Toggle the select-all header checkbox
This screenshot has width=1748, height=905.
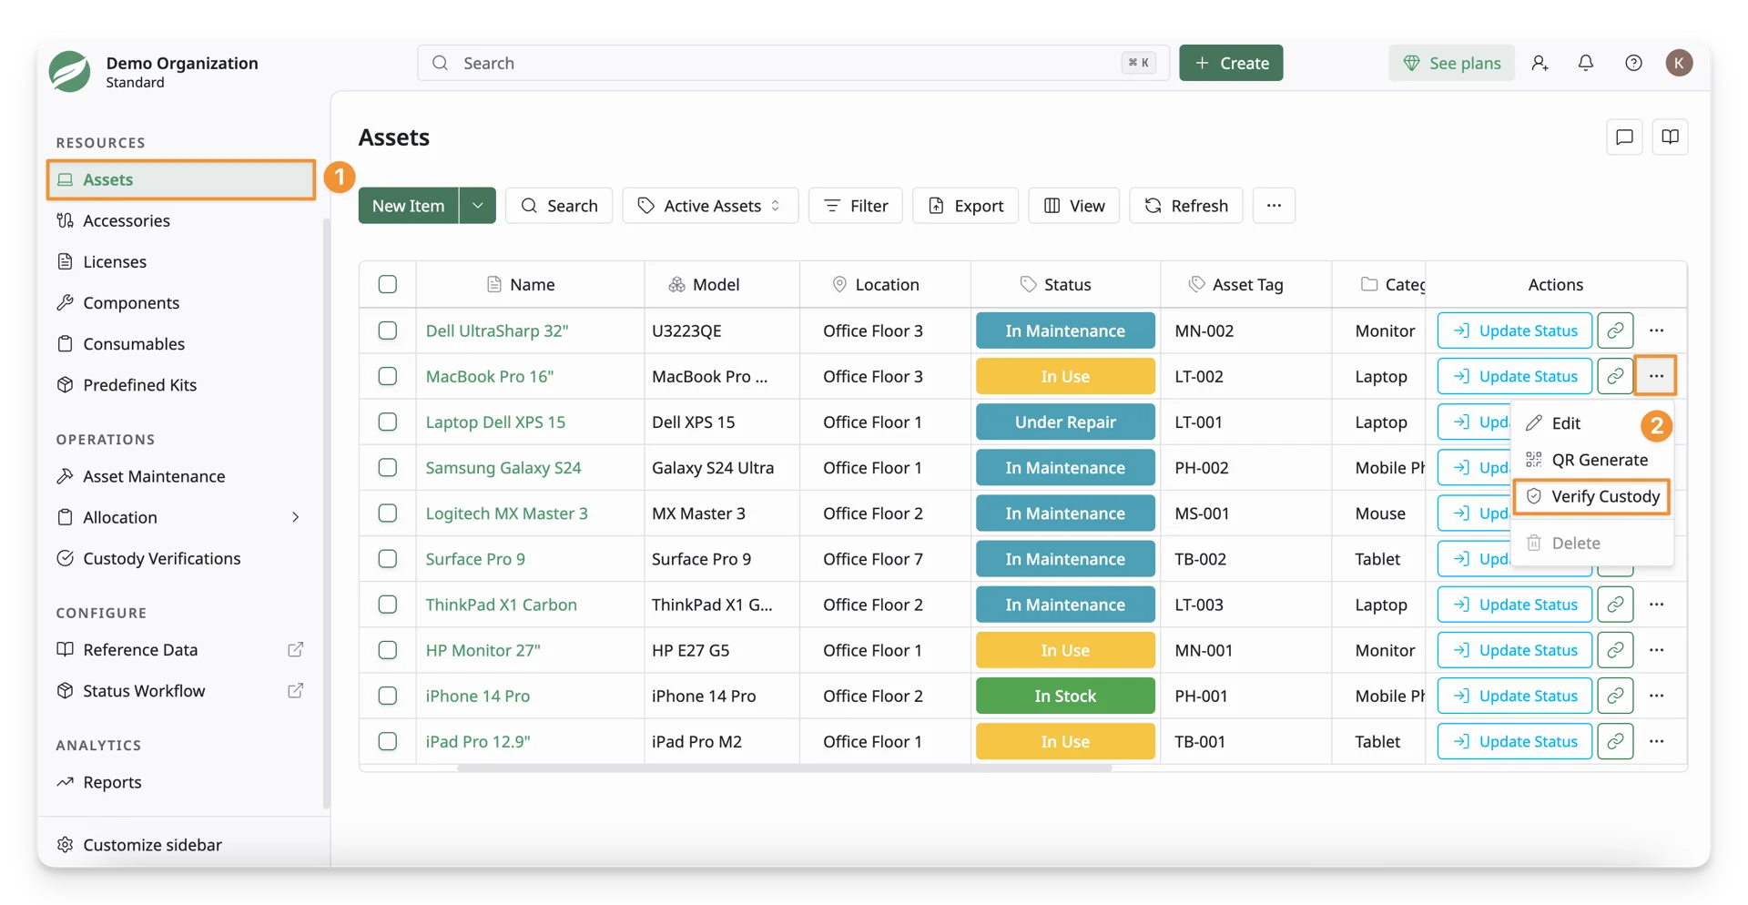coord(388,284)
